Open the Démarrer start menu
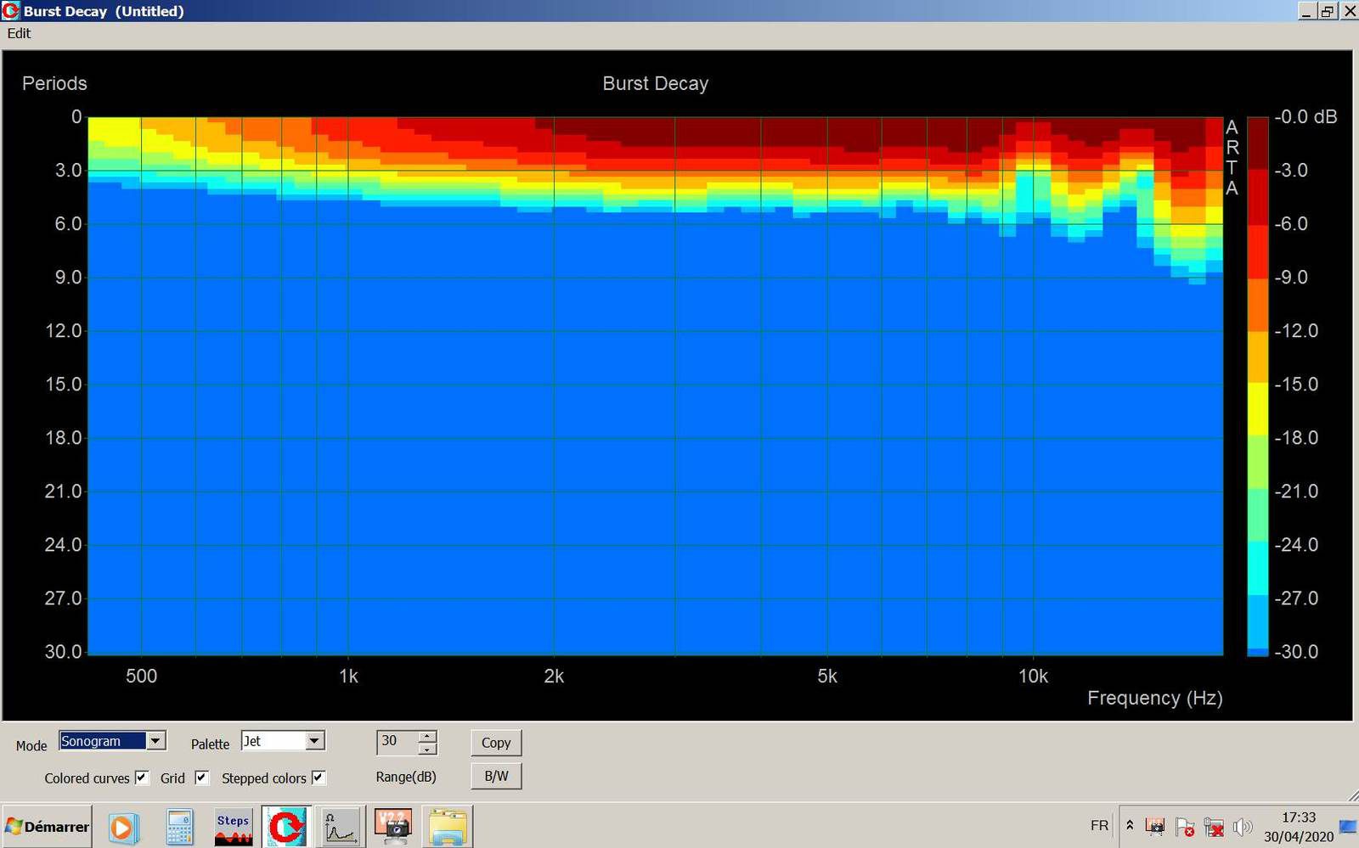This screenshot has height=848, width=1359. [x=46, y=827]
